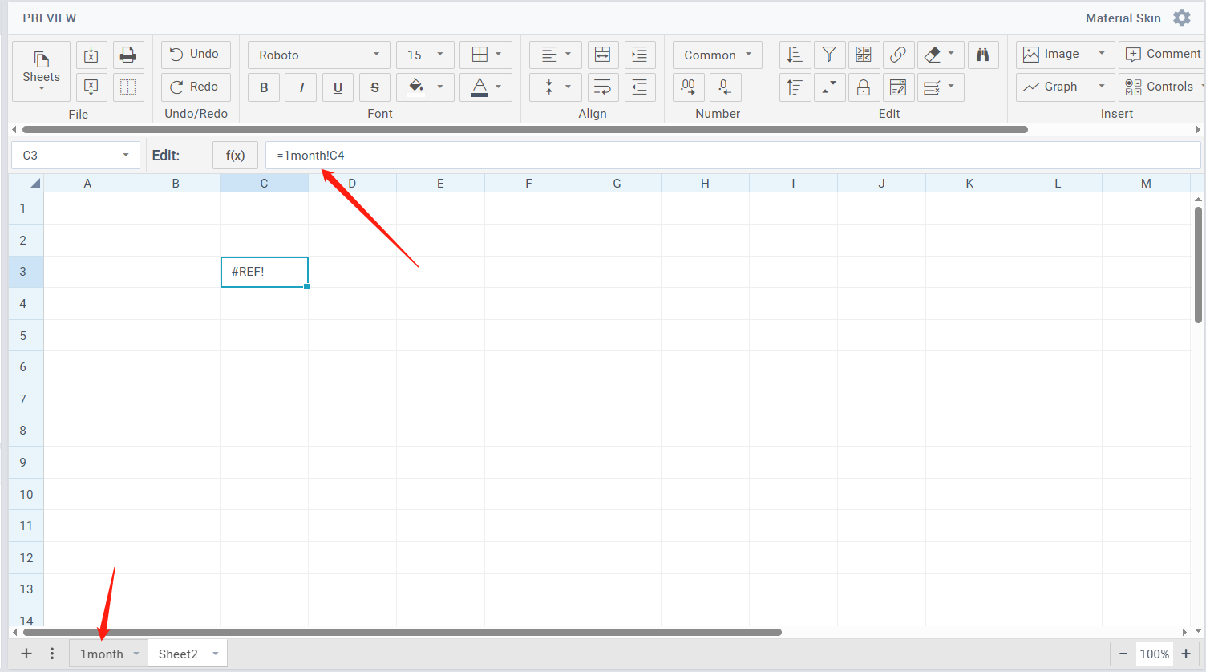Toggle italic formatting

(301, 87)
